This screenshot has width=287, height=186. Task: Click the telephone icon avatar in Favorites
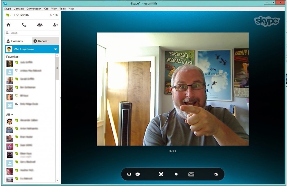[x=10, y=105]
